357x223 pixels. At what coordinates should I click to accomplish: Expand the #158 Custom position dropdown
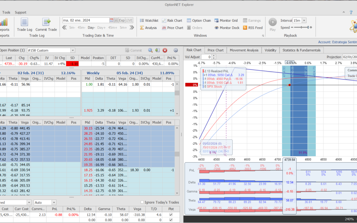click(72, 50)
